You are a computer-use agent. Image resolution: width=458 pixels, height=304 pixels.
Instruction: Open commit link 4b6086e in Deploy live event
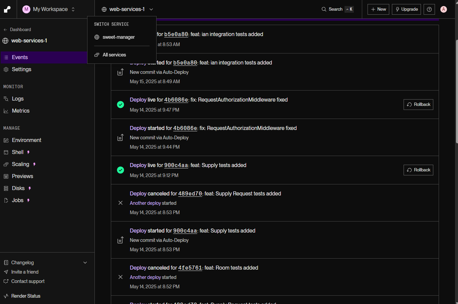176,100
